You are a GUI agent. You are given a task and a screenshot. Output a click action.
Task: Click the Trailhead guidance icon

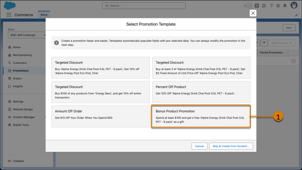[264, 6]
